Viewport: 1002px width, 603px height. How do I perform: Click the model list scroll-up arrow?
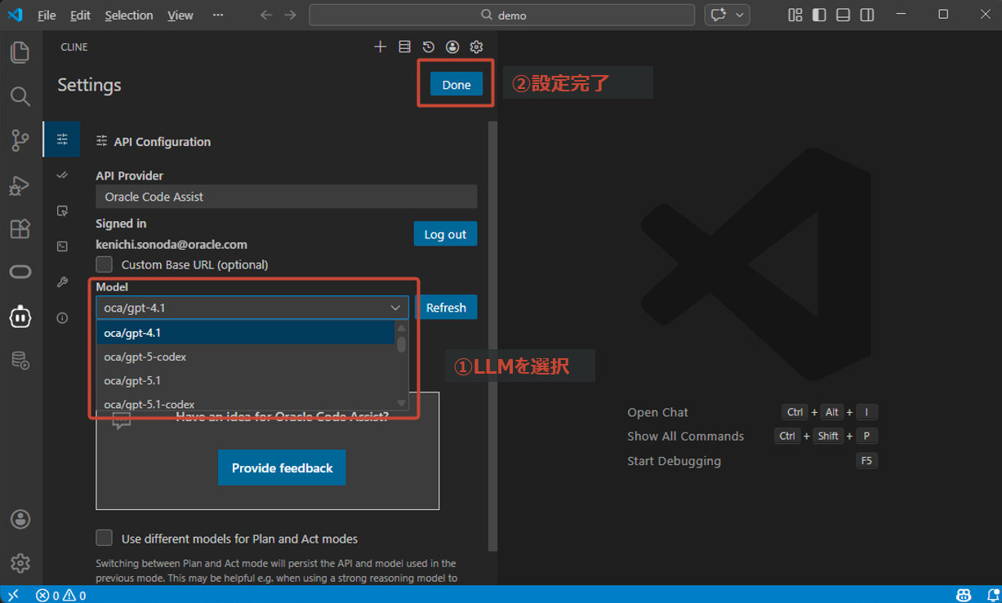coord(401,327)
